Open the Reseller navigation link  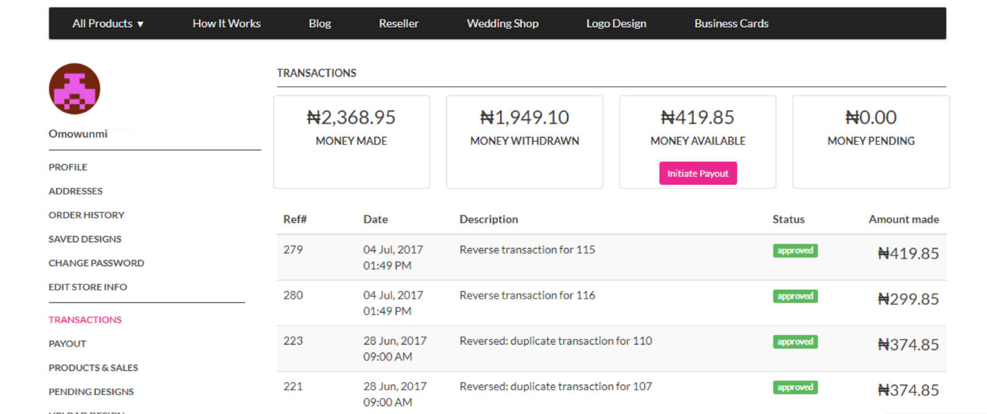pos(399,23)
